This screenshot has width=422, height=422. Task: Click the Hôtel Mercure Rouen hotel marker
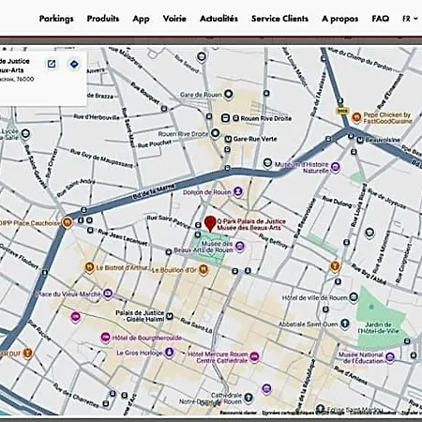[x=255, y=356]
